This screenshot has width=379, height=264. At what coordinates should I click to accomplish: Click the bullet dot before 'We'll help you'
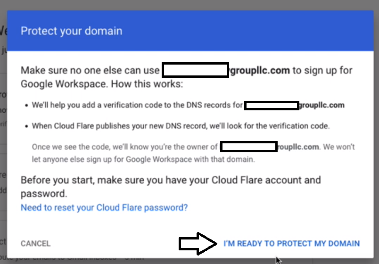[x=26, y=106]
